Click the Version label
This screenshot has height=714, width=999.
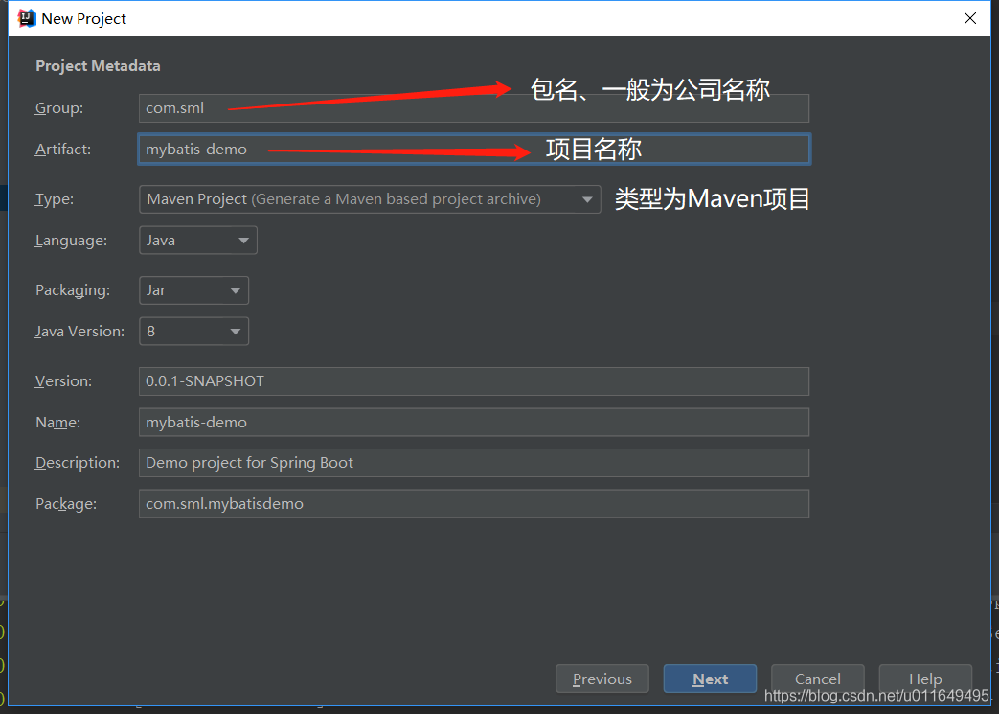(63, 381)
